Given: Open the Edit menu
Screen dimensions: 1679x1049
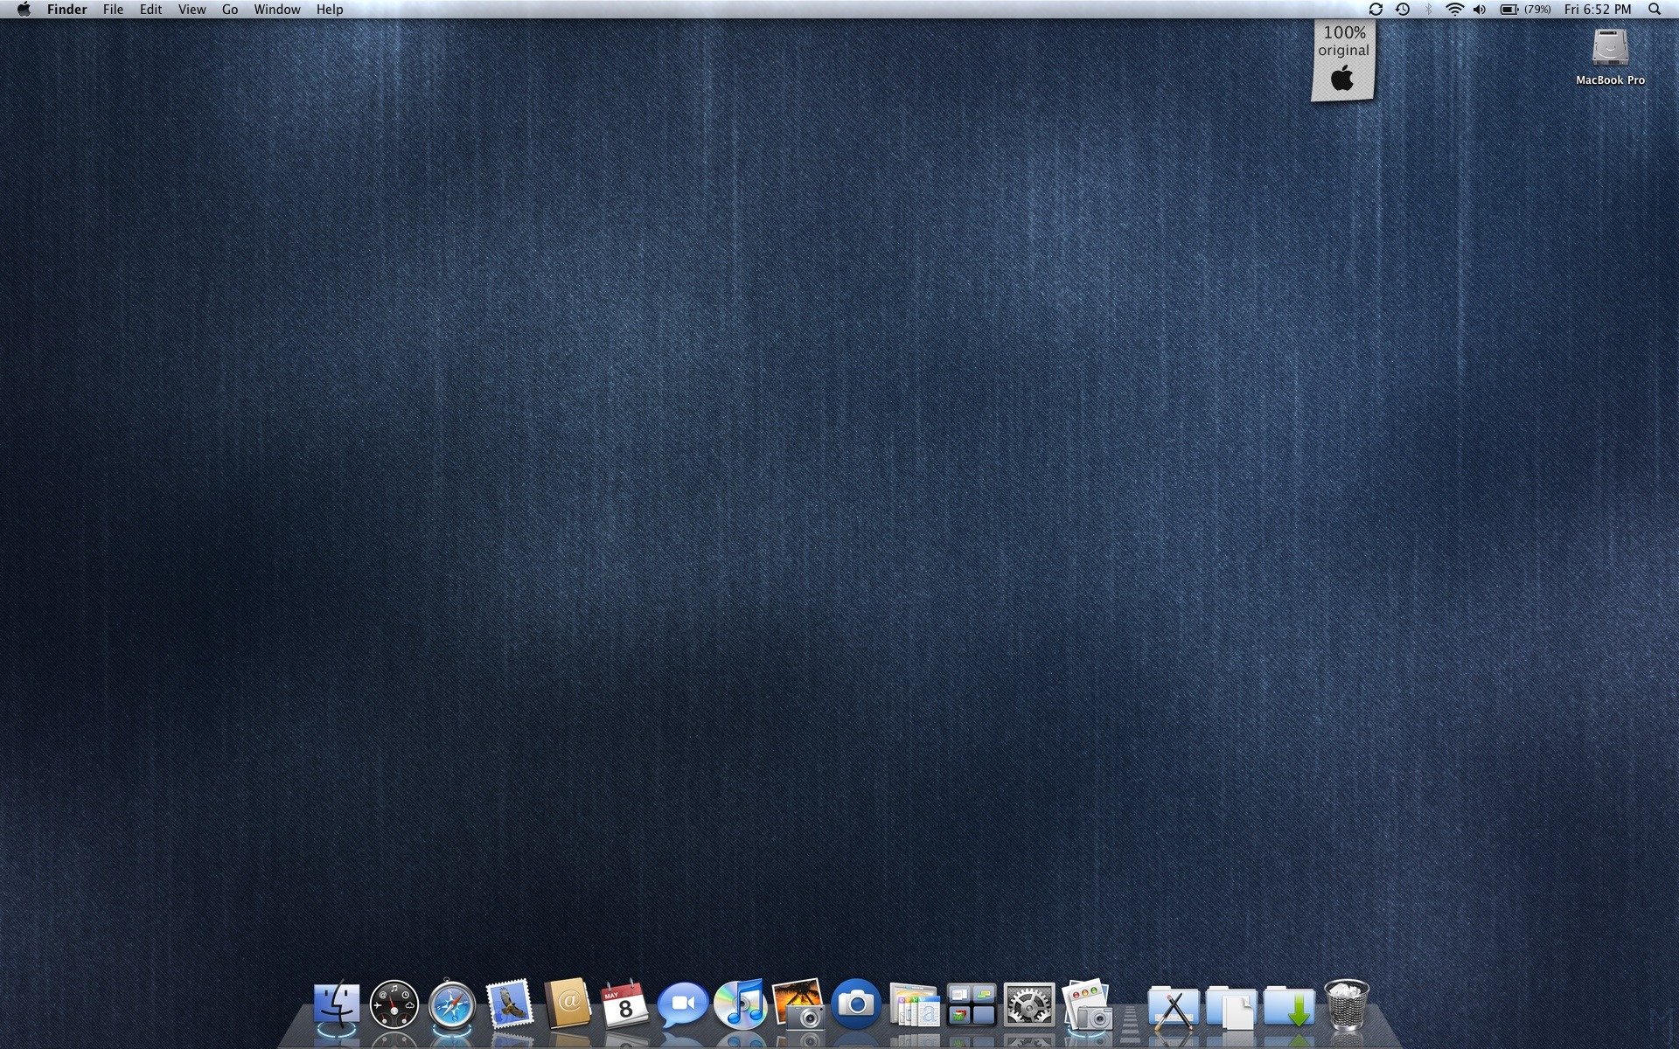Looking at the screenshot, I should tap(150, 10).
